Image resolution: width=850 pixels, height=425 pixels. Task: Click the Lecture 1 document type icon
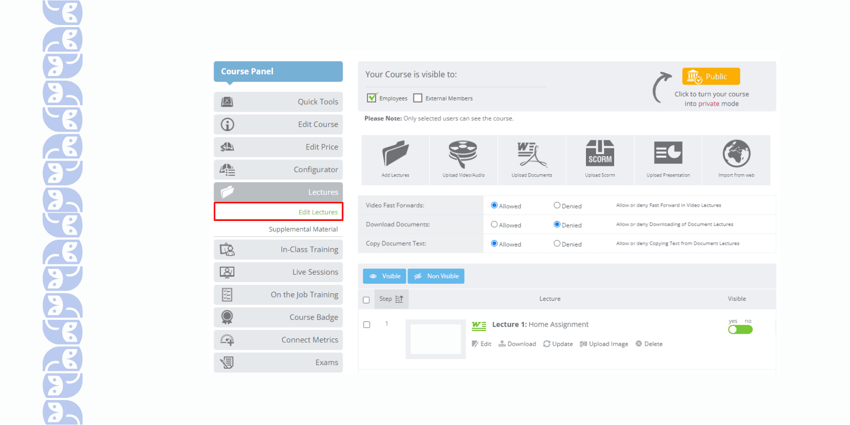pyautogui.click(x=479, y=326)
